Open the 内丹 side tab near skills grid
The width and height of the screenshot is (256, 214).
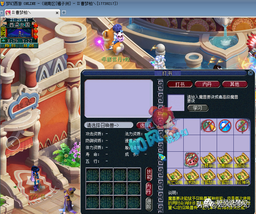[149, 189]
